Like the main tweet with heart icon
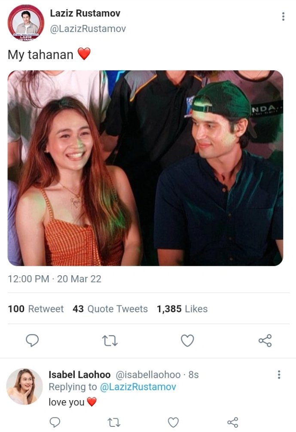 tap(187, 341)
